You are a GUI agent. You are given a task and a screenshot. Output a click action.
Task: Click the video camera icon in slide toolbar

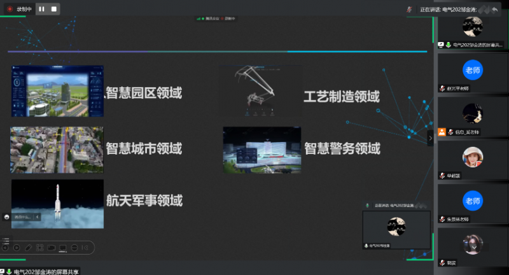(52, 248)
